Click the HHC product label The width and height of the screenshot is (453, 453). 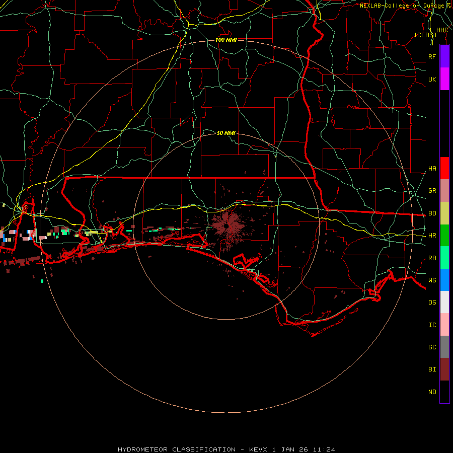[442, 30]
